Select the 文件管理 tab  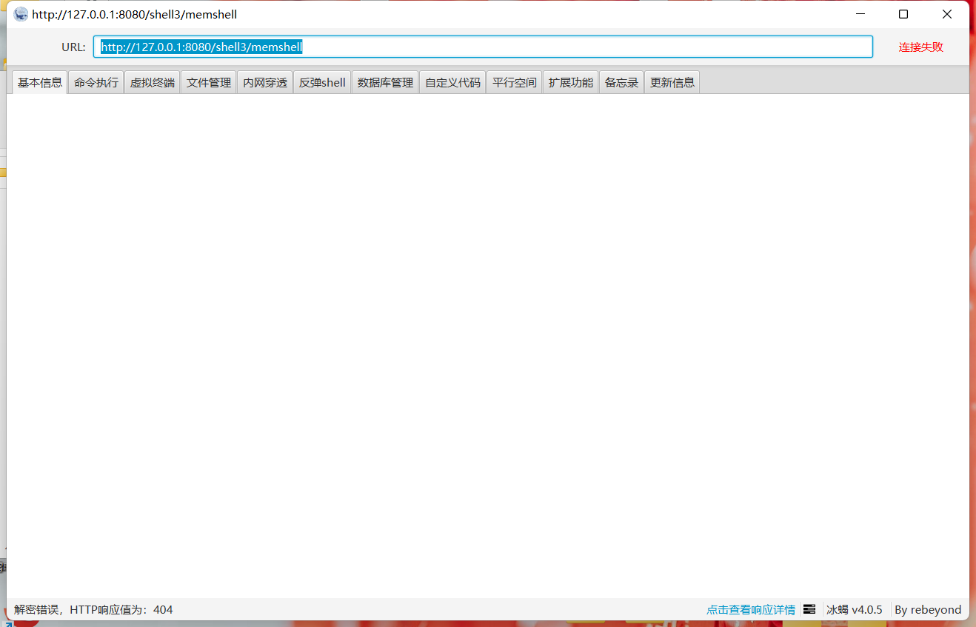click(208, 81)
